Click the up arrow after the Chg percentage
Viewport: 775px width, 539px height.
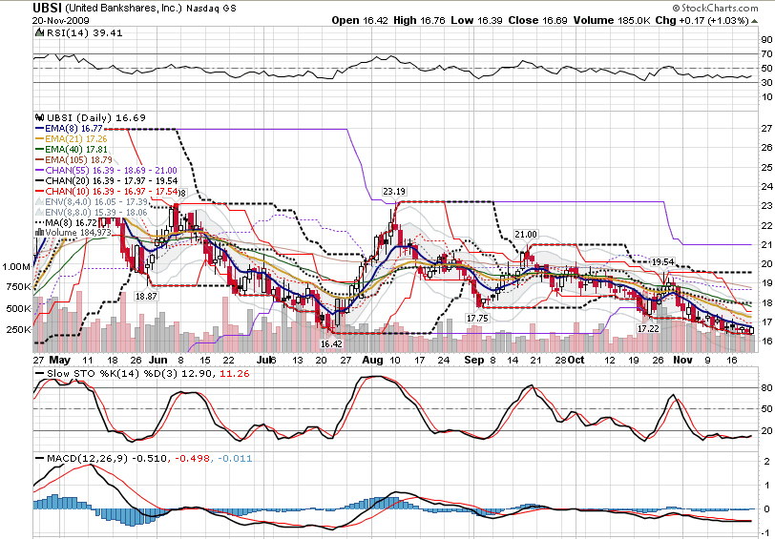click(x=754, y=21)
